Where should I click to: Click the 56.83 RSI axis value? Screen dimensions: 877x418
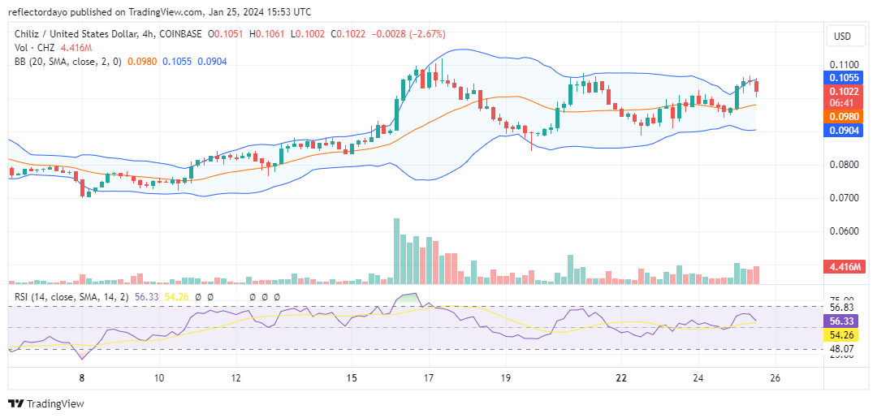coord(842,308)
